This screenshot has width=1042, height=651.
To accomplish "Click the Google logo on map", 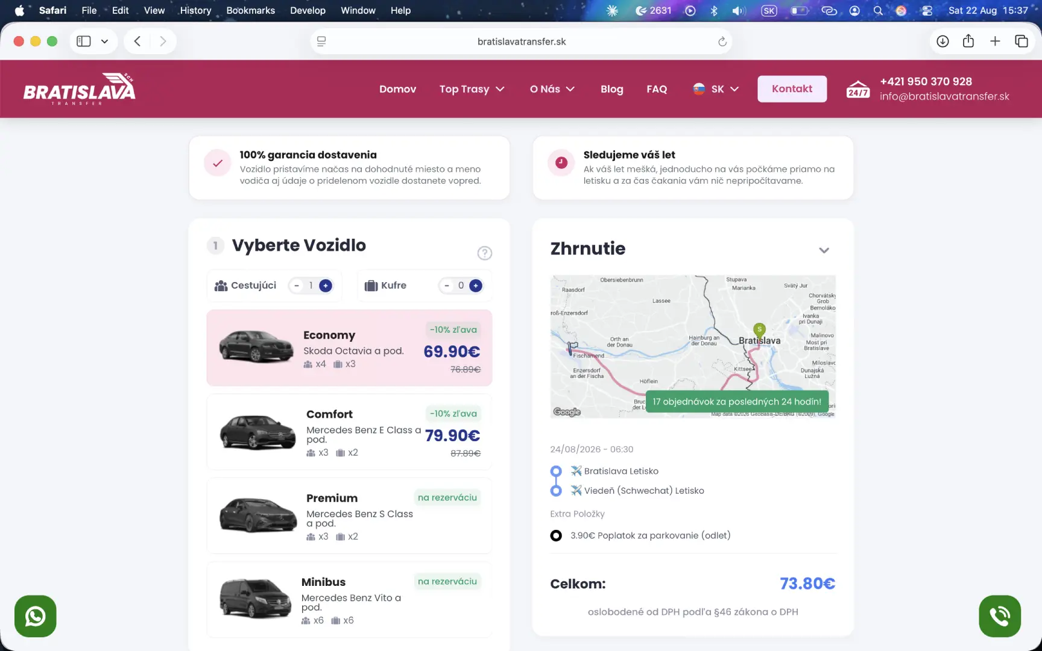I will [567, 412].
